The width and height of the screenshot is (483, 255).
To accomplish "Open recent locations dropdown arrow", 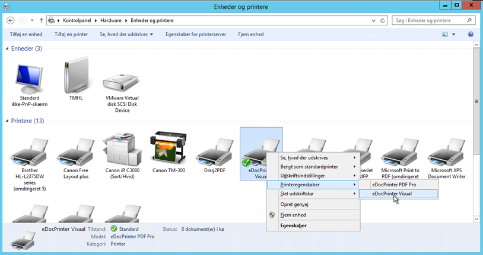I will 32,21.
